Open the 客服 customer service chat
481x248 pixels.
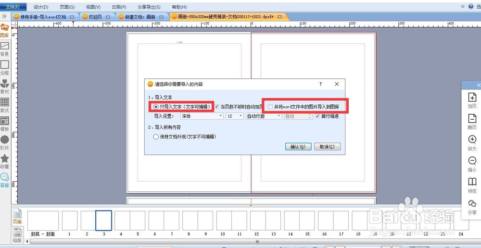click(x=5, y=180)
